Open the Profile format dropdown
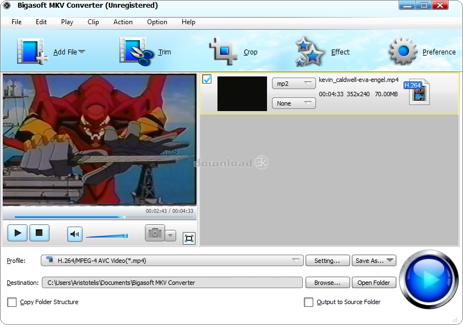This screenshot has height=325, width=463. click(172, 261)
